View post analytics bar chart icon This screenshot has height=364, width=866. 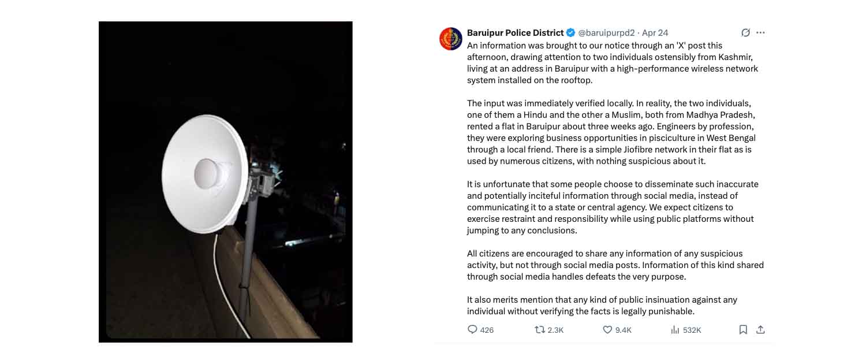(x=675, y=330)
